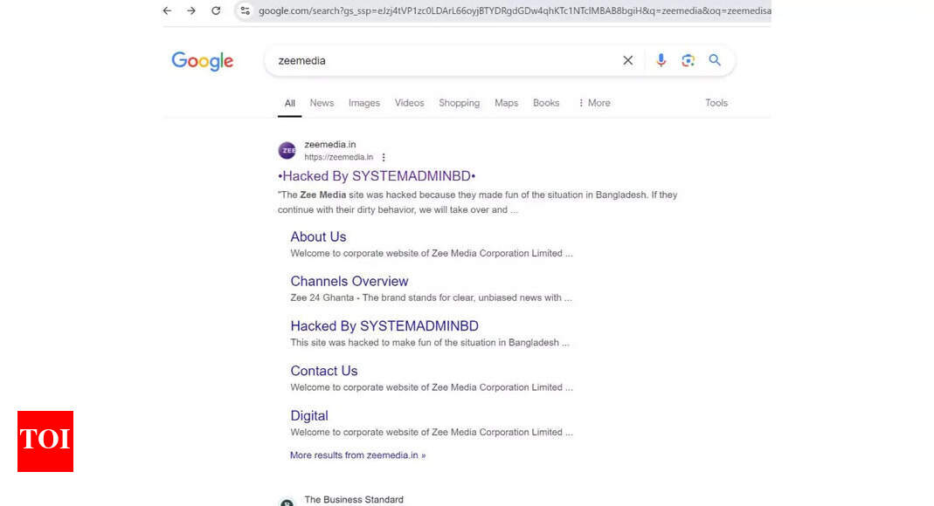Submit search with magnifier icon
Image resolution: width=934 pixels, height=506 pixels.
coord(715,60)
